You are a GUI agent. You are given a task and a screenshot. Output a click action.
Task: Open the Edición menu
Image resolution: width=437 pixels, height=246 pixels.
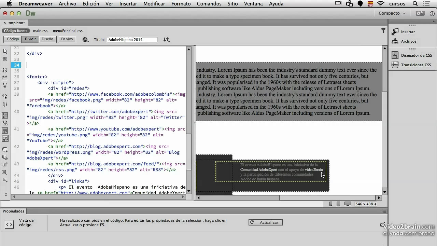pyautogui.click(x=91, y=4)
